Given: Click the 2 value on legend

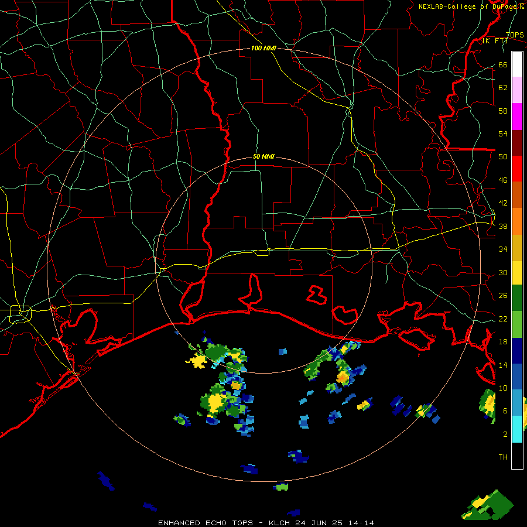Looking at the screenshot, I should pos(505,434).
